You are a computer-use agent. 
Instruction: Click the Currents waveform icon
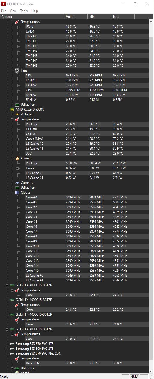[17, 183]
